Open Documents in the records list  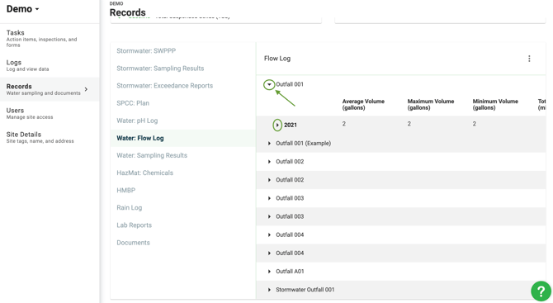[134, 243]
